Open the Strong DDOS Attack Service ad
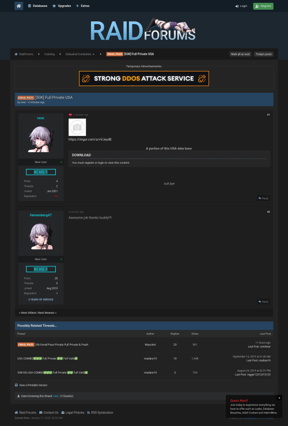 pyautogui.click(x=144, y=78)
